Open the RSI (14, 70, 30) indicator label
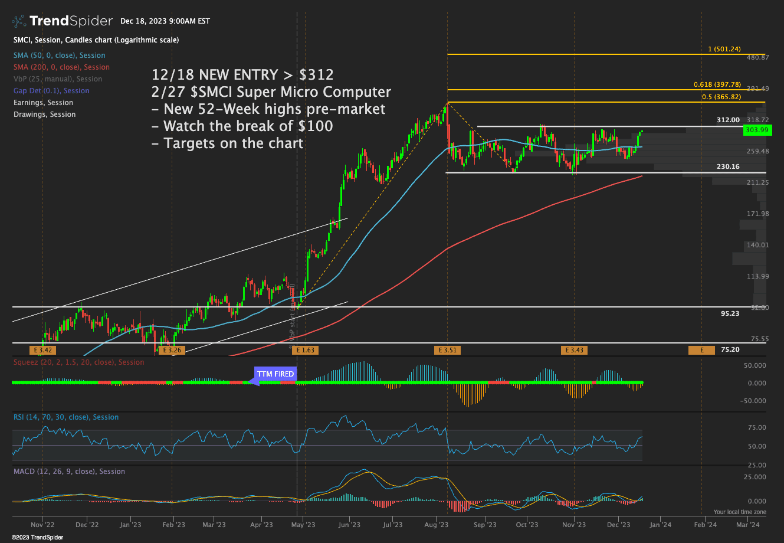This screenshot has width=784, height=543. pyautogui.click(x=66, y=417)
